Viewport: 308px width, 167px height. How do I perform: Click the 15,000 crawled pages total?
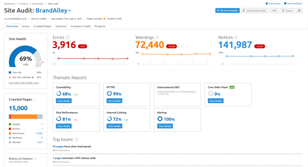coord(18,108)
